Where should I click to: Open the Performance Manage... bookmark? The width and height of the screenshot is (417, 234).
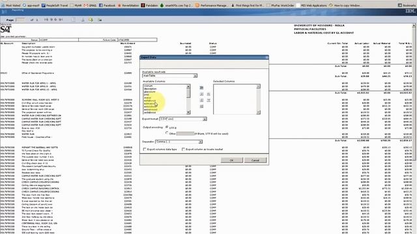(212, 5)
